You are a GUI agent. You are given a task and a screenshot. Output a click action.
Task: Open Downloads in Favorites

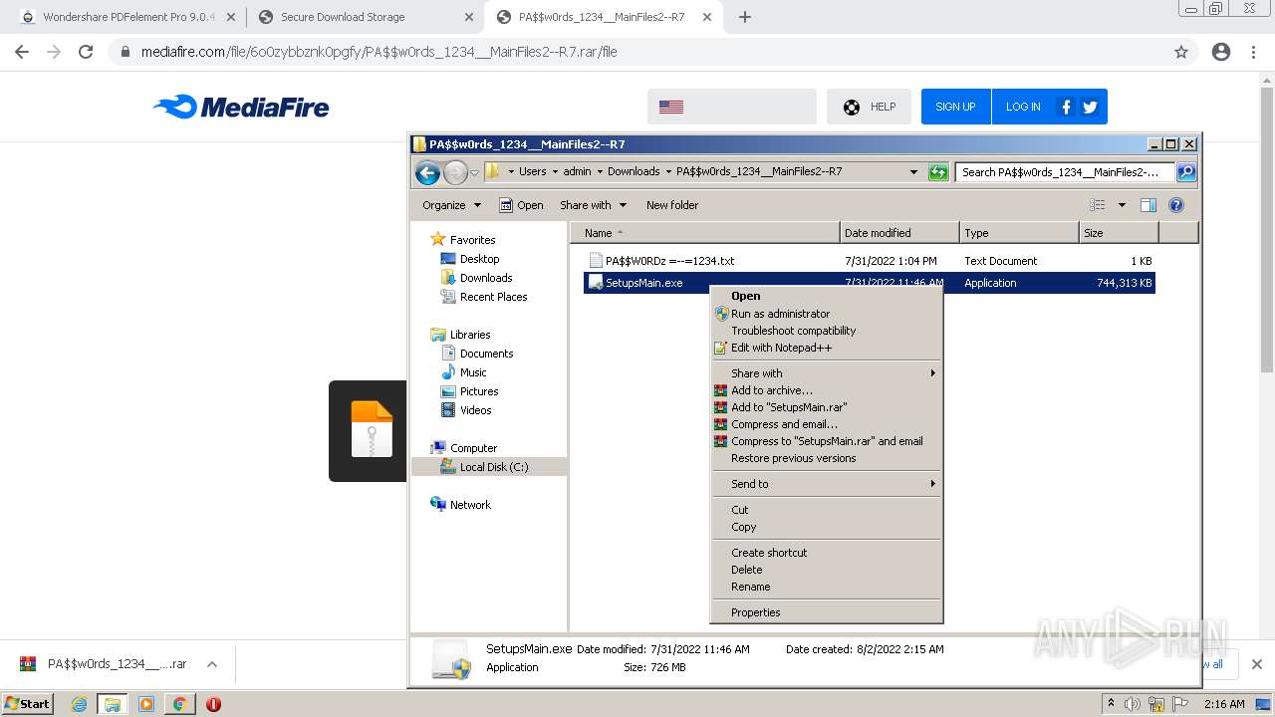click(486, 278)
